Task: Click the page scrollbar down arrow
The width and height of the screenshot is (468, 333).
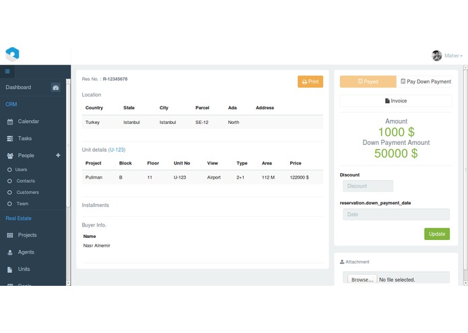Action: click(465, 283)
